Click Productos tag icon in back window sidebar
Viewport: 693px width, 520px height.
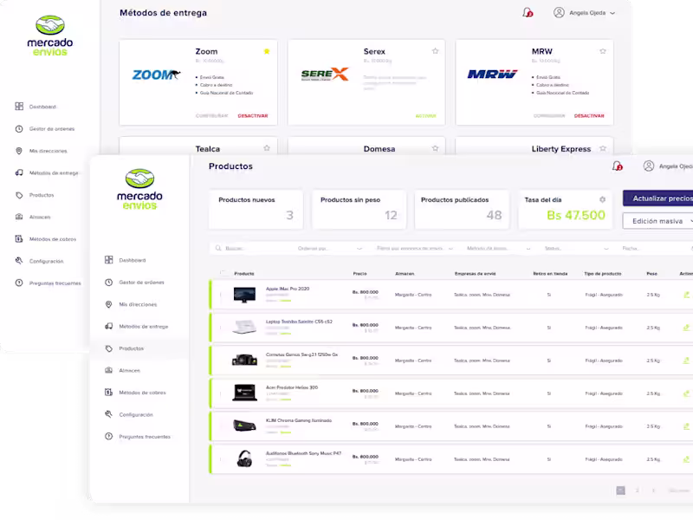19,195
